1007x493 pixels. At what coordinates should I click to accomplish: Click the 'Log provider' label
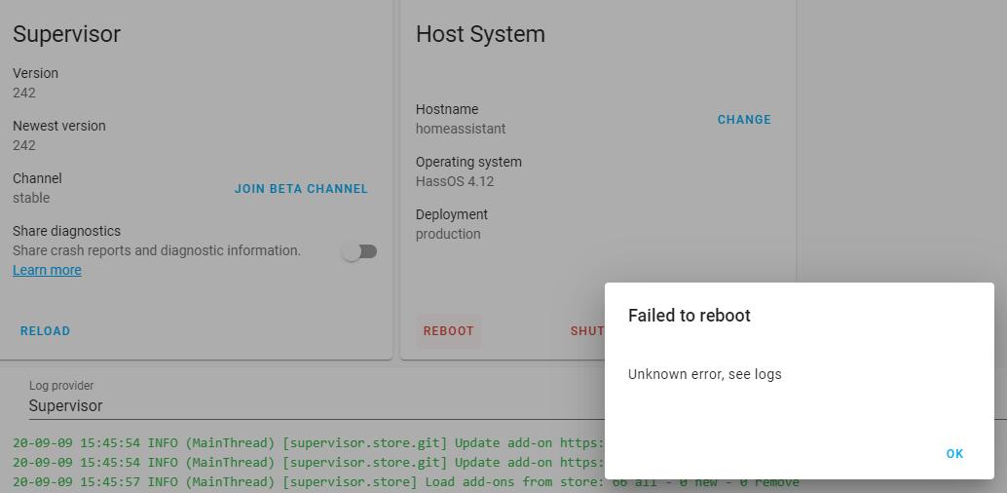(x=61, y=386)
